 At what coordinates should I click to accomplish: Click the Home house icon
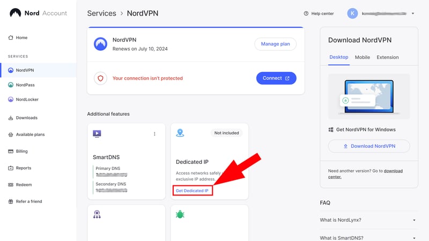(x=11, y=37)
